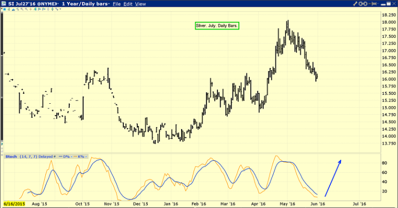
Task: Click the chart application icon in the title bar
Action: click(x=4, y=4)
